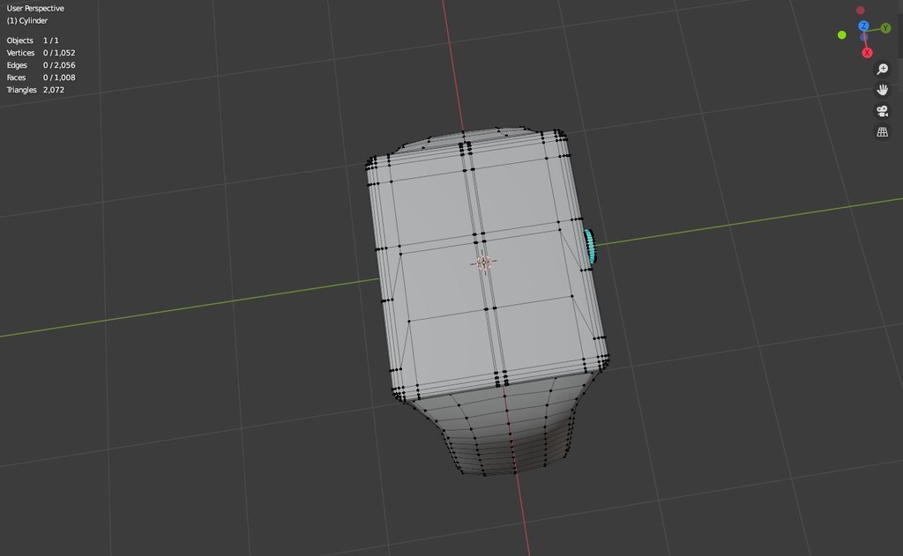Click the Y axis ball on navigation gizmo

884,27
